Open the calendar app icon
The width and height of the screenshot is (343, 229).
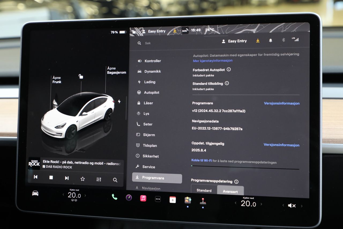(173, 200)
